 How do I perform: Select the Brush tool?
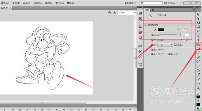pyautogui.click(x=198, y=57)
